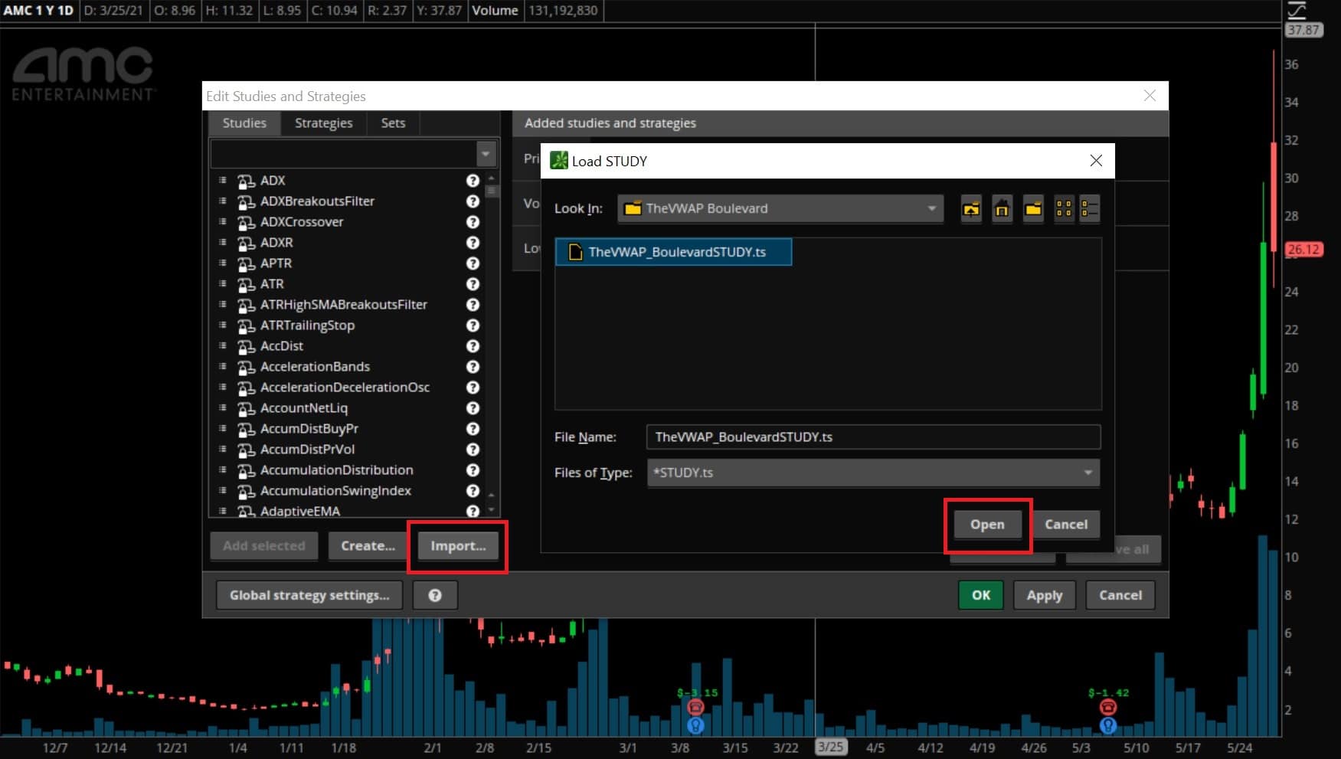This screenshot has width=1341, height=759.
Task: View help for ATRHighSMABreakoutsFilter
Action: point(473,305)
